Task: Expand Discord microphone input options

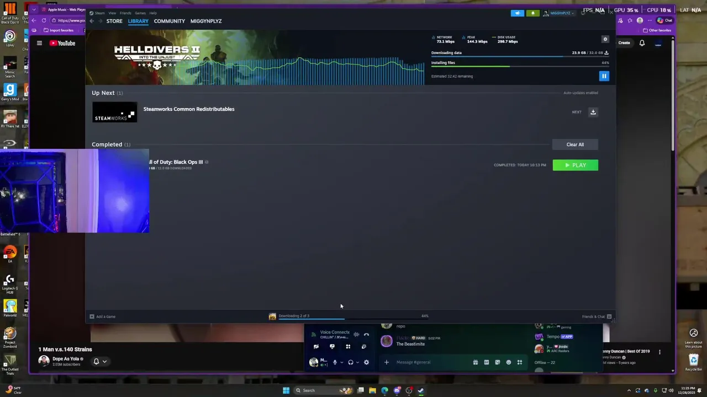Action: [341, 362]
